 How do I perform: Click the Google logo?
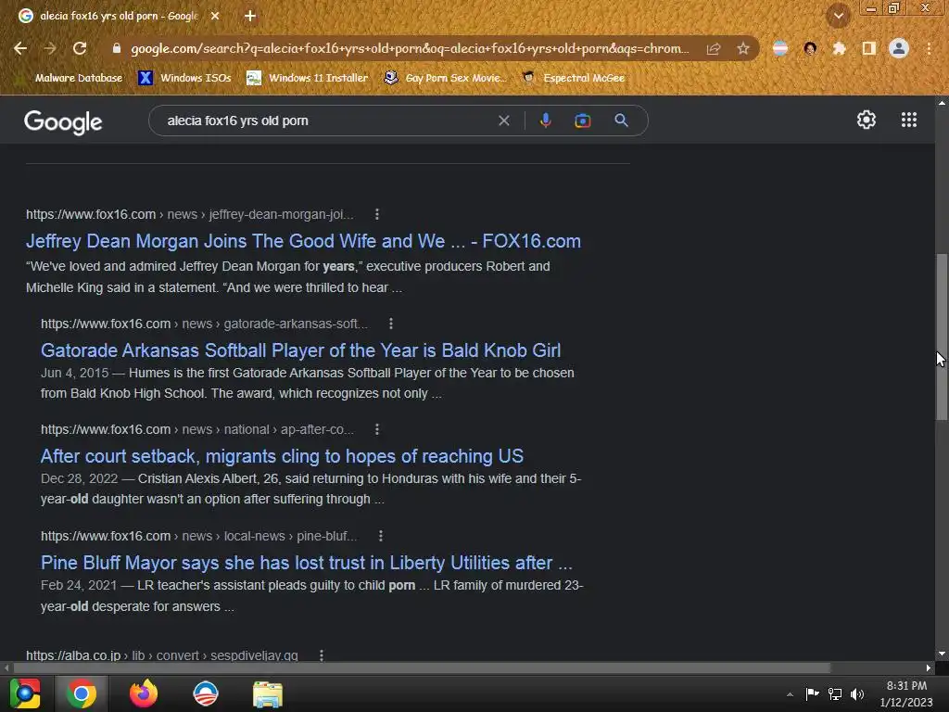[63, 121]
